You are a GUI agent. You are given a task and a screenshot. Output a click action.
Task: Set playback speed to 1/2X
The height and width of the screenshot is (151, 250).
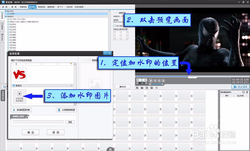[137, 80]
